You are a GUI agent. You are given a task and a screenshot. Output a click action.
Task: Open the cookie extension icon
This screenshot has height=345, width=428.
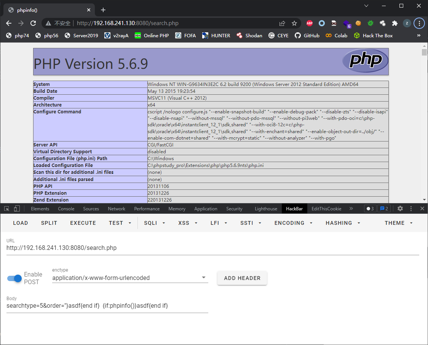[x=358, y=23]
